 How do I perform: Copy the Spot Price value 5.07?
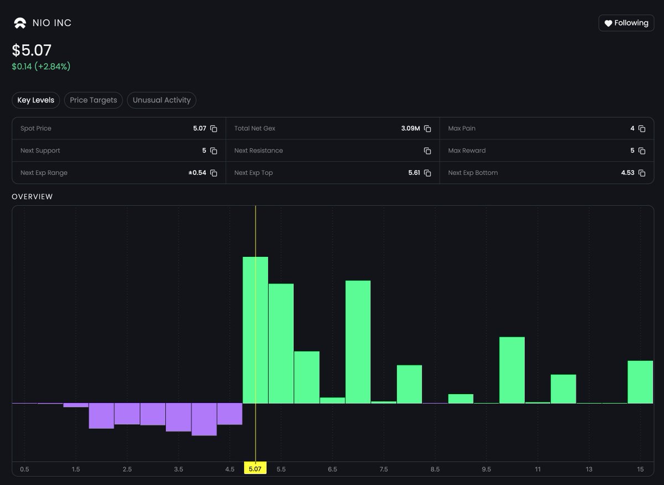[214, 128]
